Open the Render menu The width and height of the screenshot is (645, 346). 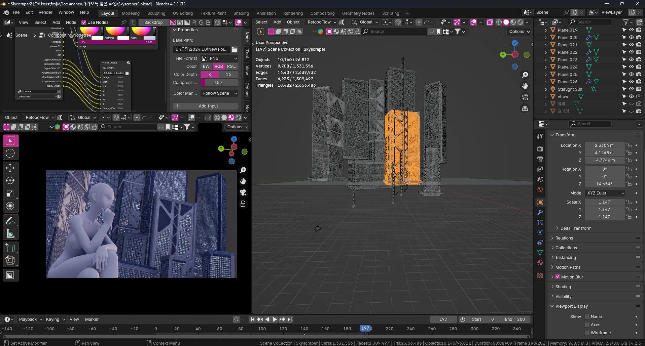(45, 12)
